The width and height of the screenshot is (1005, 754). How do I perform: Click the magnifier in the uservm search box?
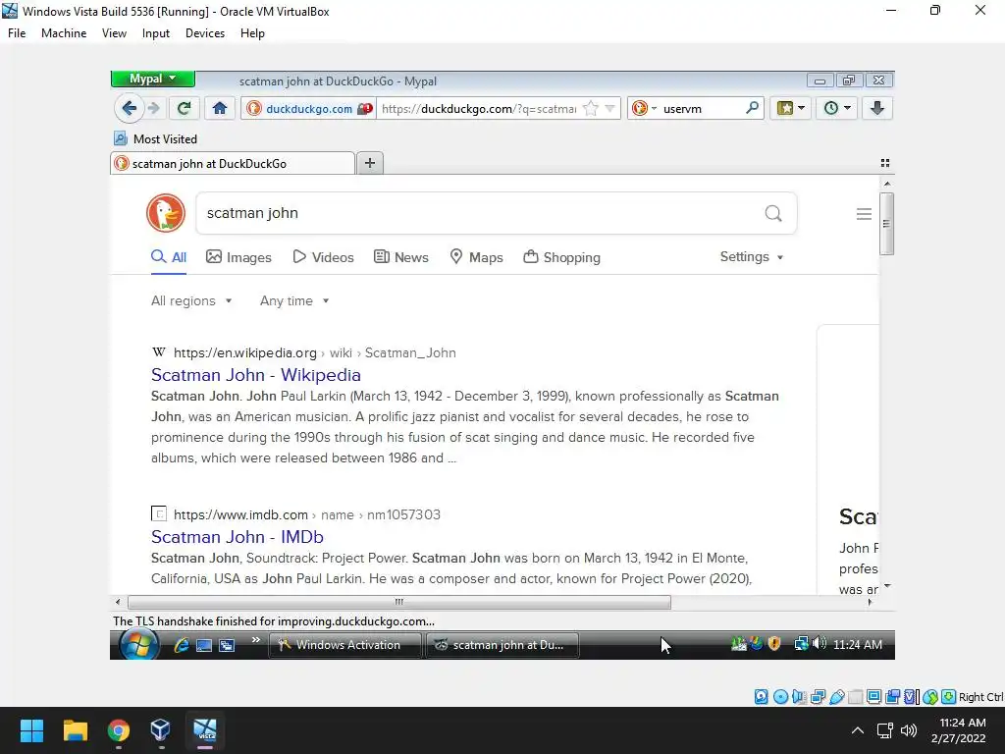pyautogui.click(x=752, y=108)
